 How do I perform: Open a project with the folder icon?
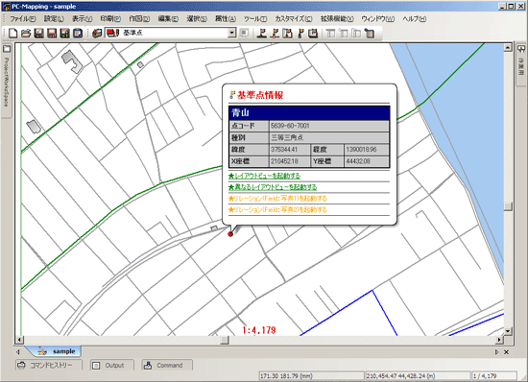click(x=26, y=33)
